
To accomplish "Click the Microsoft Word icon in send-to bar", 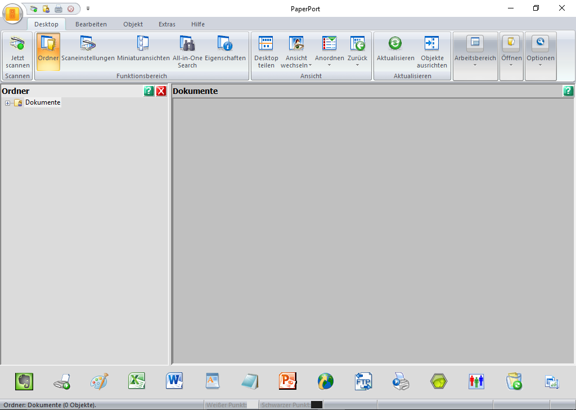I will (174, 381).
